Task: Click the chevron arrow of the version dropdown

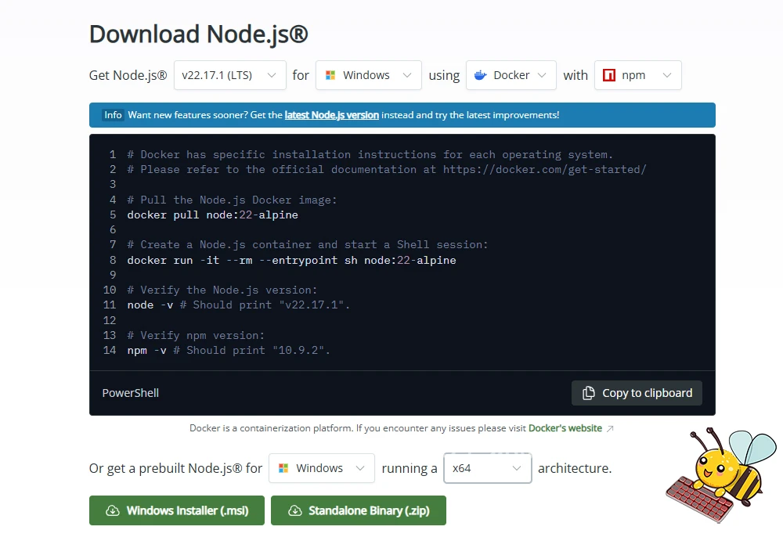Action: pos(272,75)
